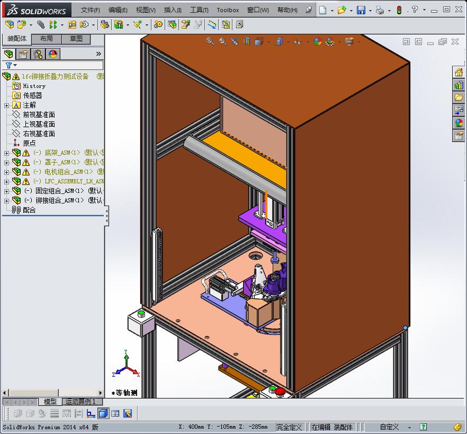The image size is (467, 434).
Task: Switch to the 模型 tab
Action: [50, 402]
